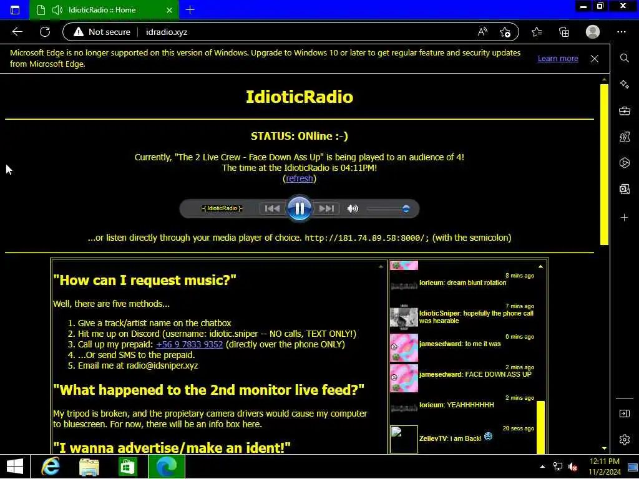639x479 pixels.
Task: Open the sidebar settings gear
Action: [624, 440]
